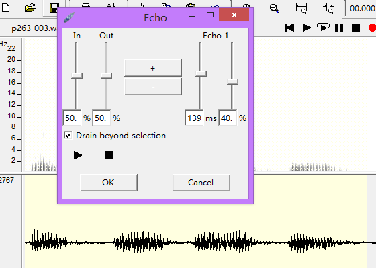Click the Out gain slider handle
The height and width of the screenshot is (268, 376).
[x=106, y=76]
